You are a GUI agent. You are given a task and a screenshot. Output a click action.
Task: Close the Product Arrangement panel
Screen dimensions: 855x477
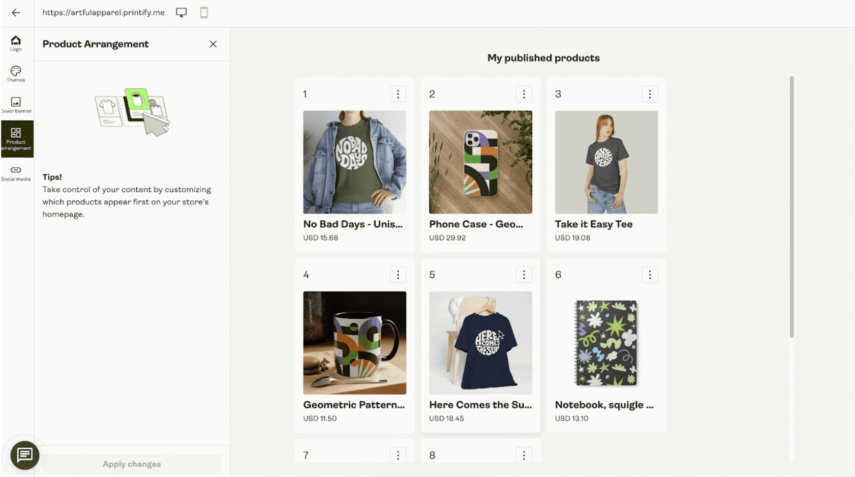click(x=213, y=44)
